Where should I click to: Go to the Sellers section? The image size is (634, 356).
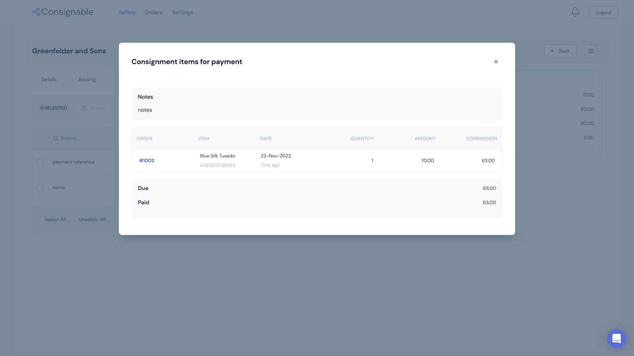coord(127,12)
